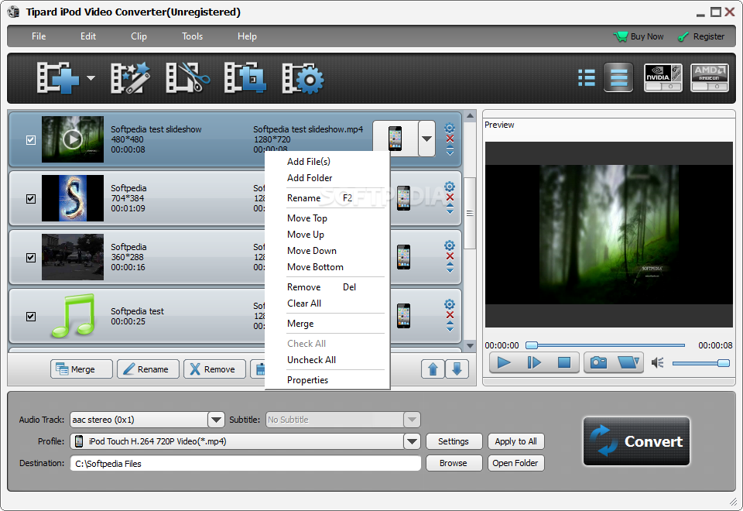Uncheck the 704*384 Softpedia video checkbox

[x=31, y=199]
